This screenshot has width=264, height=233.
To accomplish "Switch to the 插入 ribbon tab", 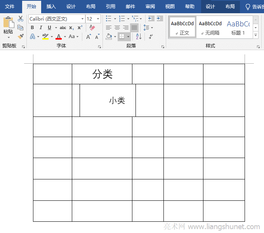I will [x=51, y=7].
